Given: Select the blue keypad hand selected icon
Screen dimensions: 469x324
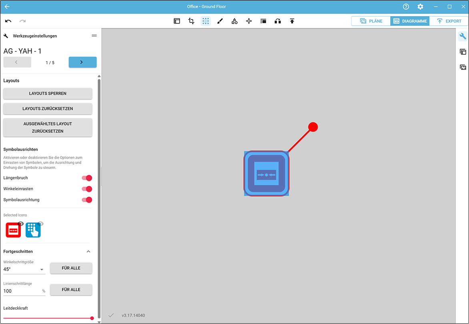Looking at the screenshot, I should (33, 230).
